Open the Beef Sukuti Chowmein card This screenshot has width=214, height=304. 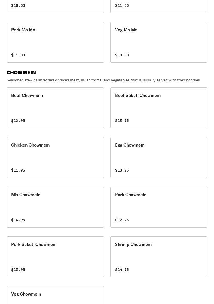point(159,108)
